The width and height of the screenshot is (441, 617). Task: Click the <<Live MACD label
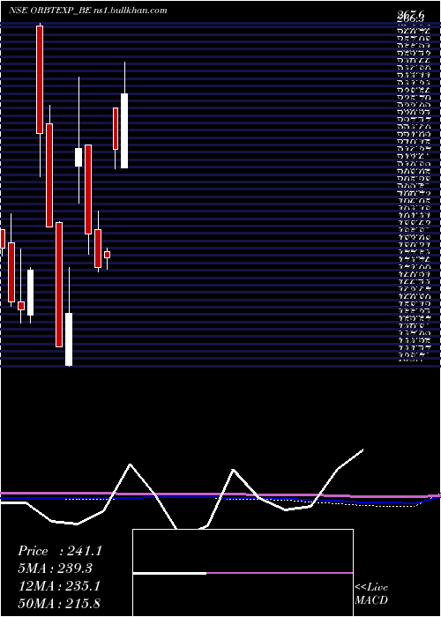(371, 593)
